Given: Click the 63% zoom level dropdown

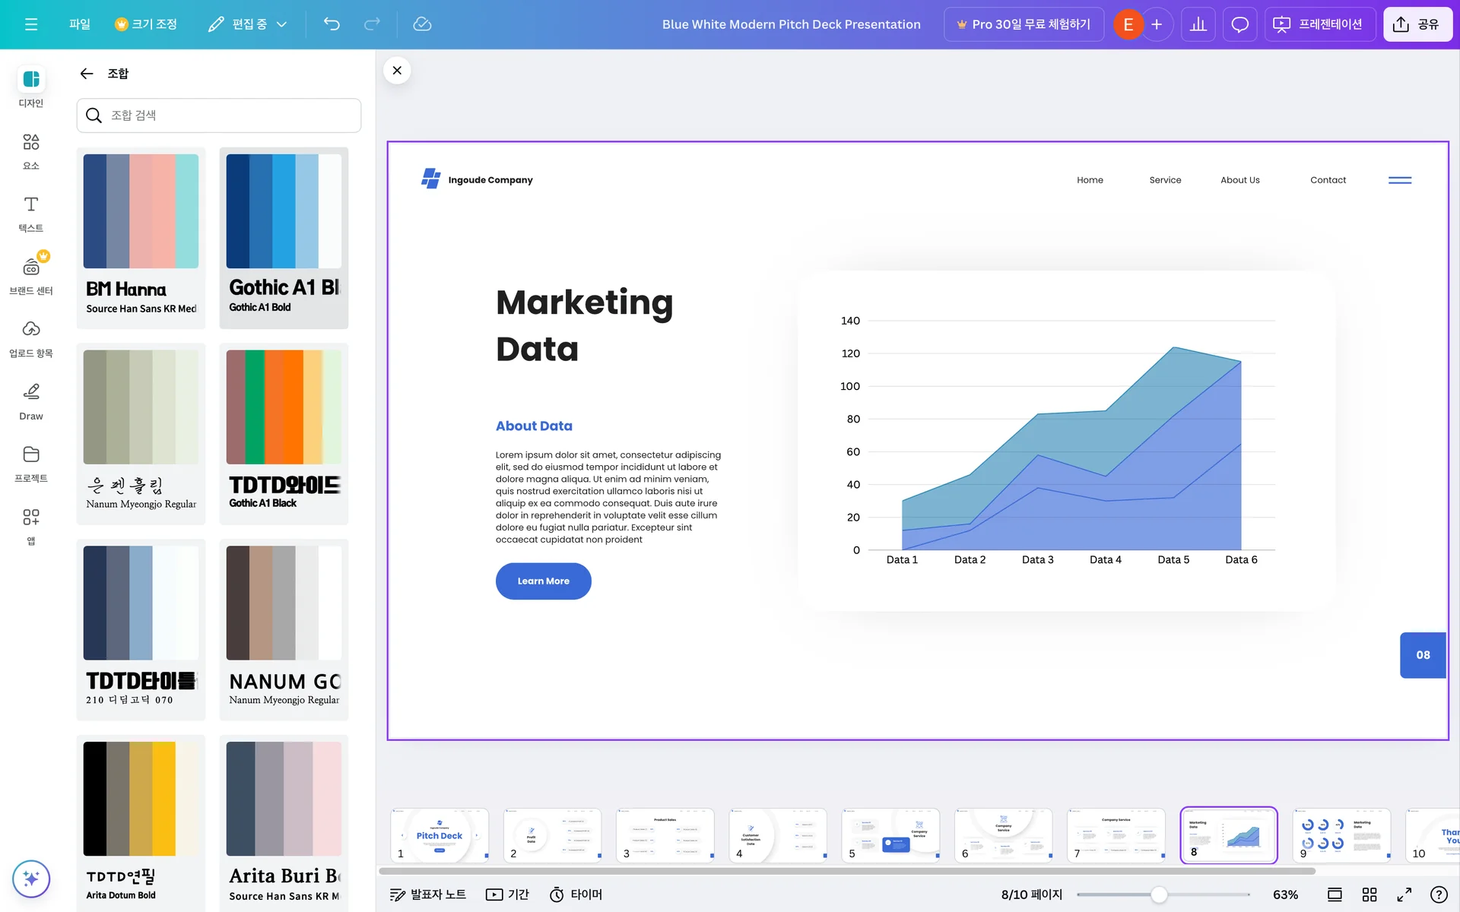Looking at the screenshot, I should [1285, 895].
